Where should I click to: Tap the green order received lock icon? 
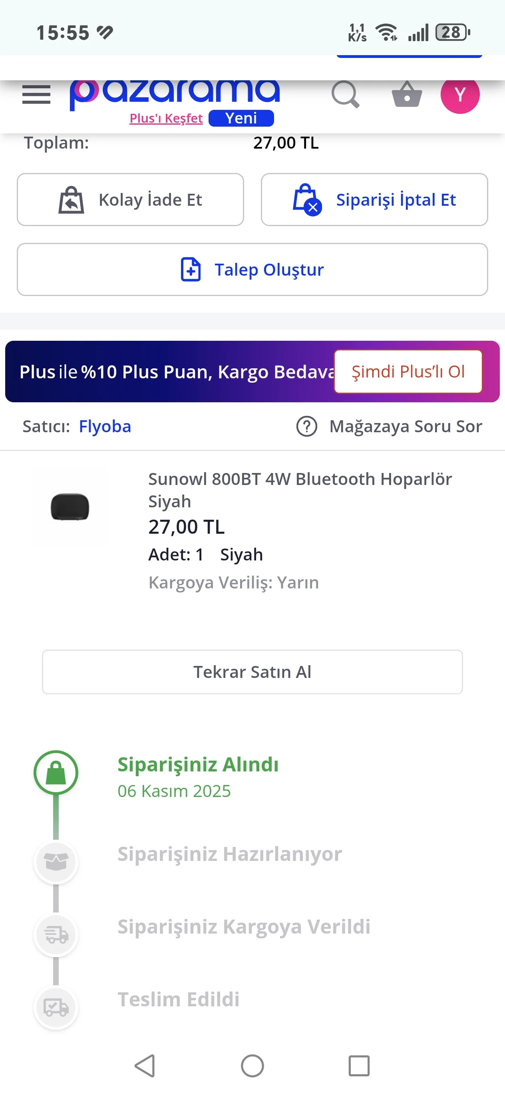pyautogui.click(x=56, y=773)
